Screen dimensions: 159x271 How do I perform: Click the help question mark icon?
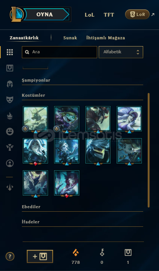pyautogui.click(x=10, y=257)
